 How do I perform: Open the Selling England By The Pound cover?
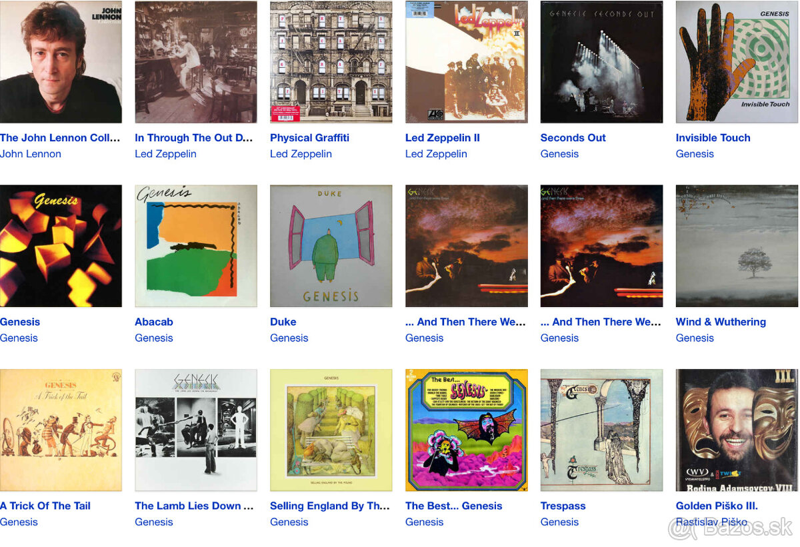tap(331, 430)
